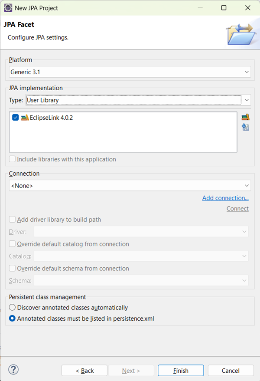Uncheck the EclipseLink 4.0.2 library checkbox
The width and height of the screenshot is (260, 381).
click(x=16, y=118)
